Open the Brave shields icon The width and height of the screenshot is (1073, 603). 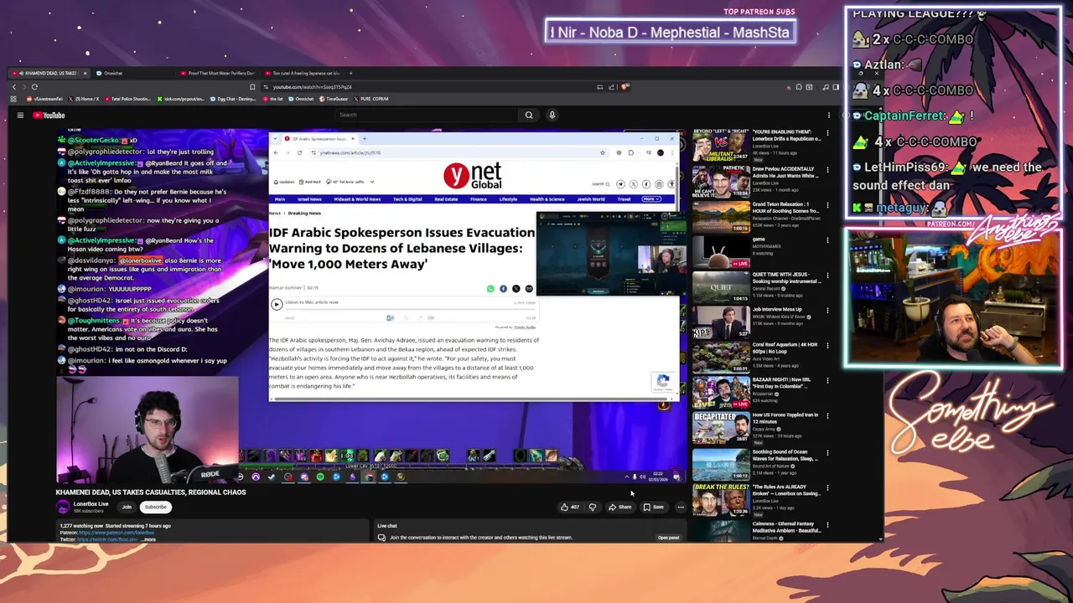[625, 87]
